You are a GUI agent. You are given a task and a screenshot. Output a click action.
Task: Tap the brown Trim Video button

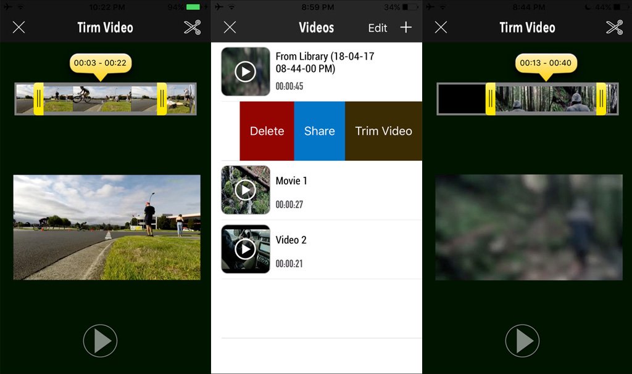383,131
